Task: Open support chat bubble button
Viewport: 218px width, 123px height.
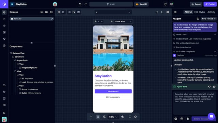Action: [x=211, y=116]
